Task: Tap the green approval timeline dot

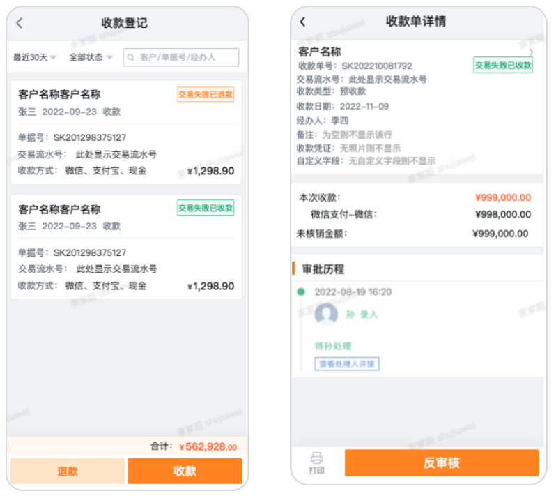Action: (301, 292)
